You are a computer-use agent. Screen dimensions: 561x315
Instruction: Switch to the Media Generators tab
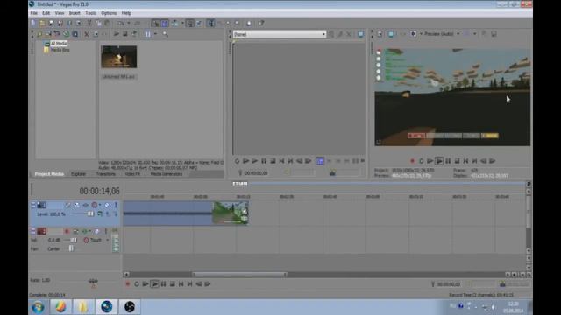(167, 174)
